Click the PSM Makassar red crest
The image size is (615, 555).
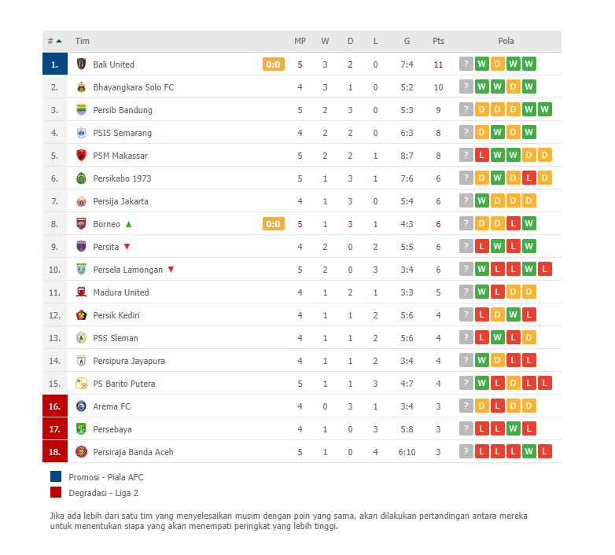pyautogui.click(x=81, y=155)
